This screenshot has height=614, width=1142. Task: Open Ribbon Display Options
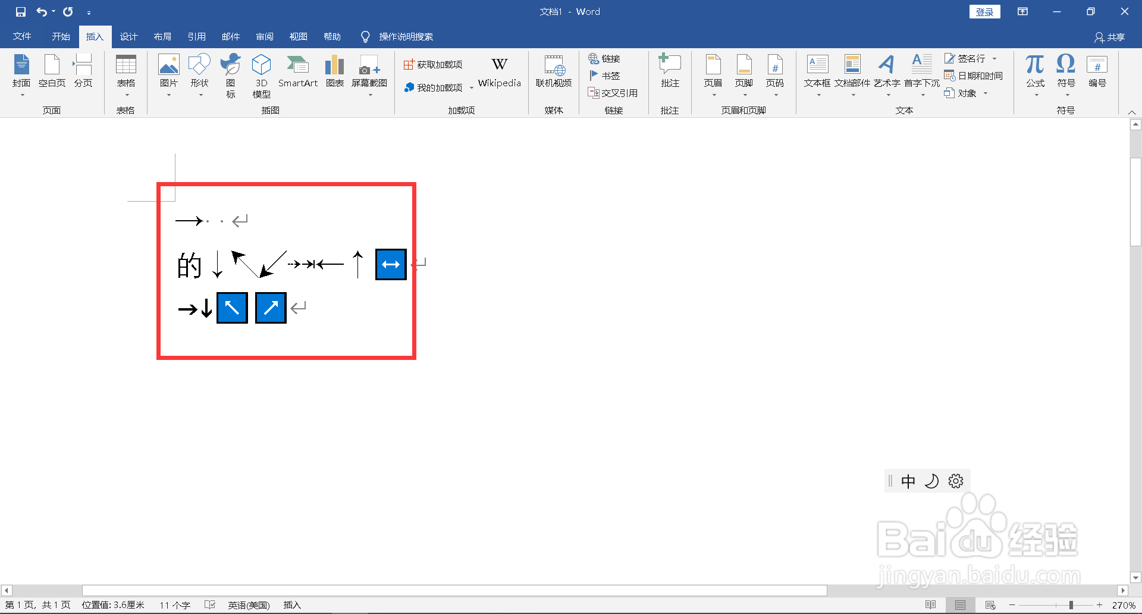[1023, 12]
